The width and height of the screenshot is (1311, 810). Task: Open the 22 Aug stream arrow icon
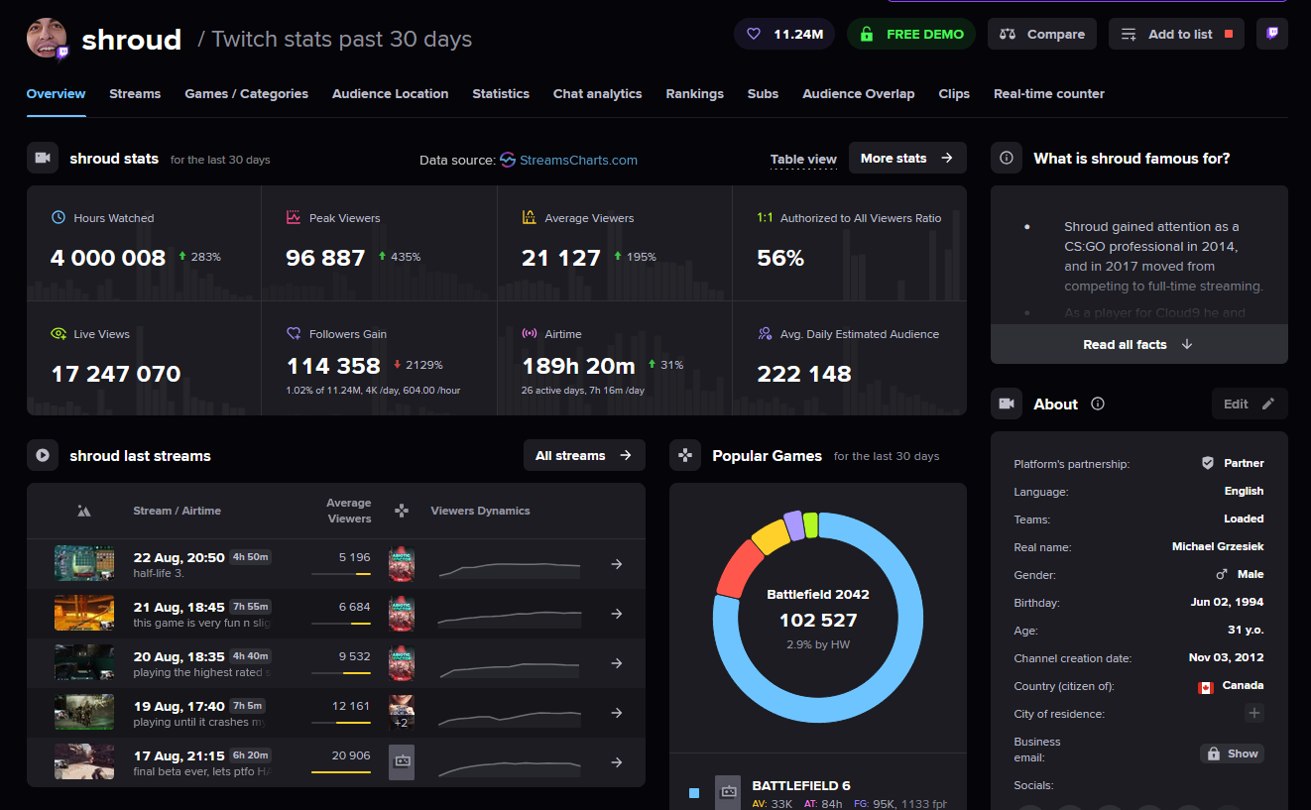click(616, 564)
